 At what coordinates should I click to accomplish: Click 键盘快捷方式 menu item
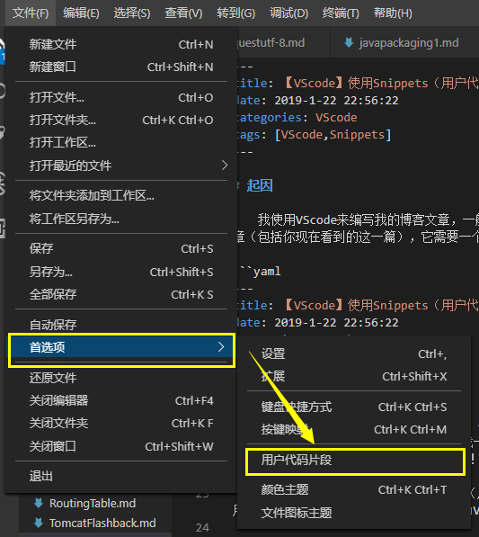tap(354, 407)
